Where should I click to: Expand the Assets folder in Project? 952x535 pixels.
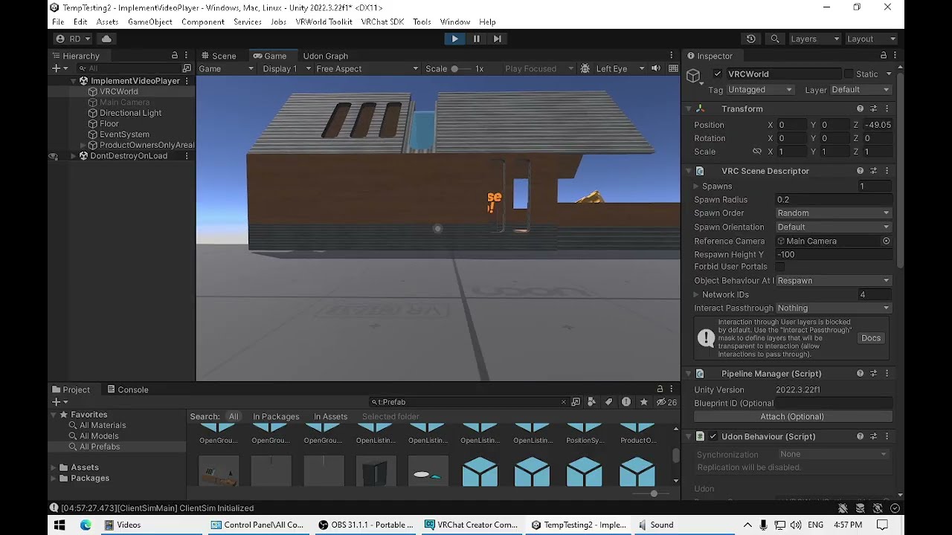[54, 467]
